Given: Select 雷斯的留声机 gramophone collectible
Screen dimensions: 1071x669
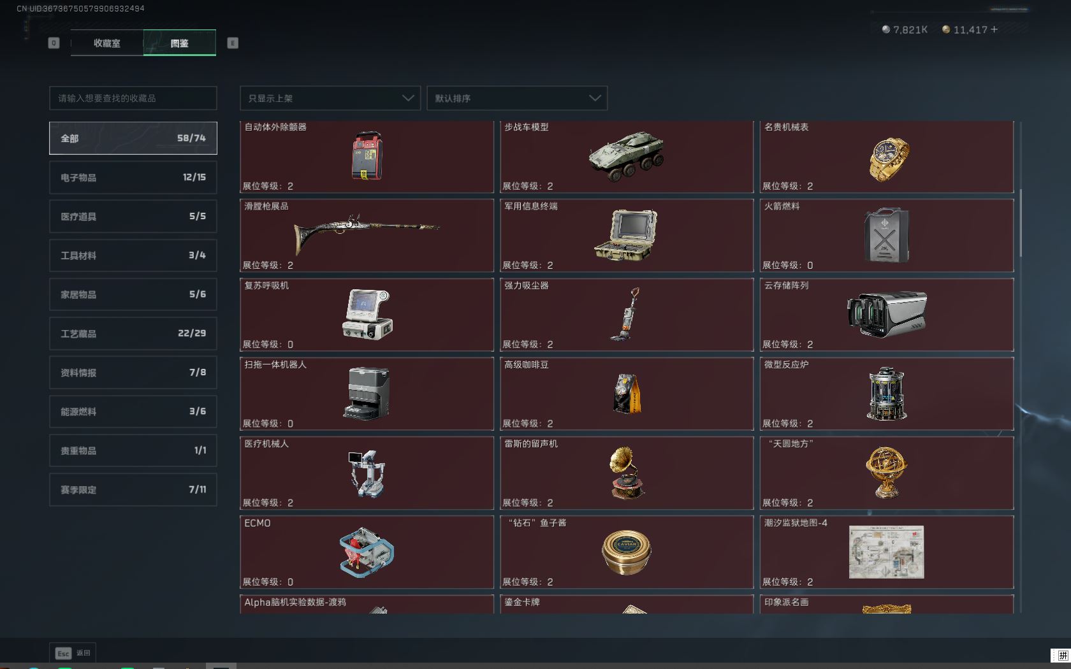Looking at the screenshot, I should pos(626,473).
